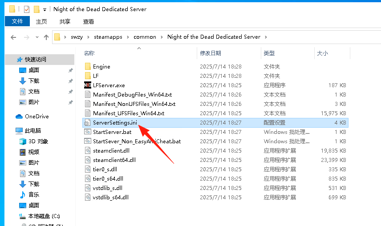
Task: Click Night of the Dead Dedicated Server breadcrumb
Action: [214, 37]
